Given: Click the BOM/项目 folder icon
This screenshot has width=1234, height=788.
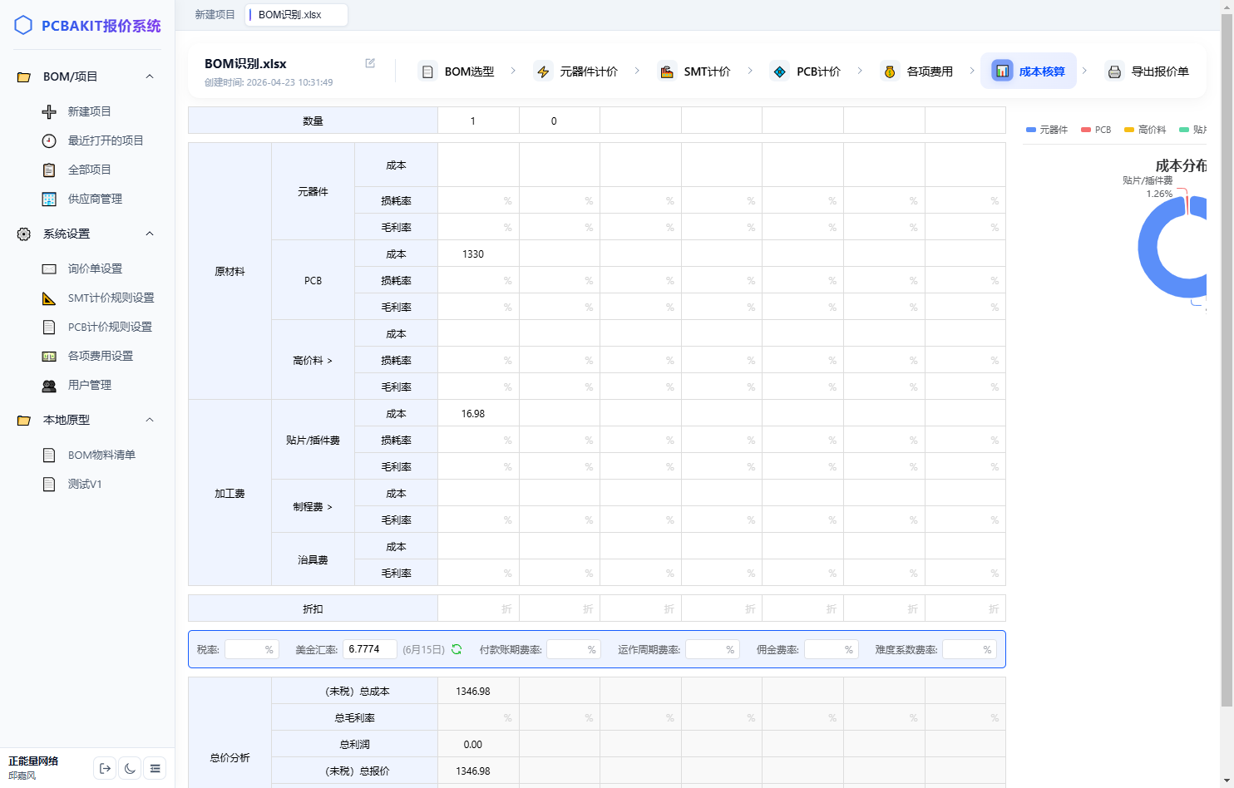Looking at the screenshot, I should pyautogui.click(x=24, y=76).
